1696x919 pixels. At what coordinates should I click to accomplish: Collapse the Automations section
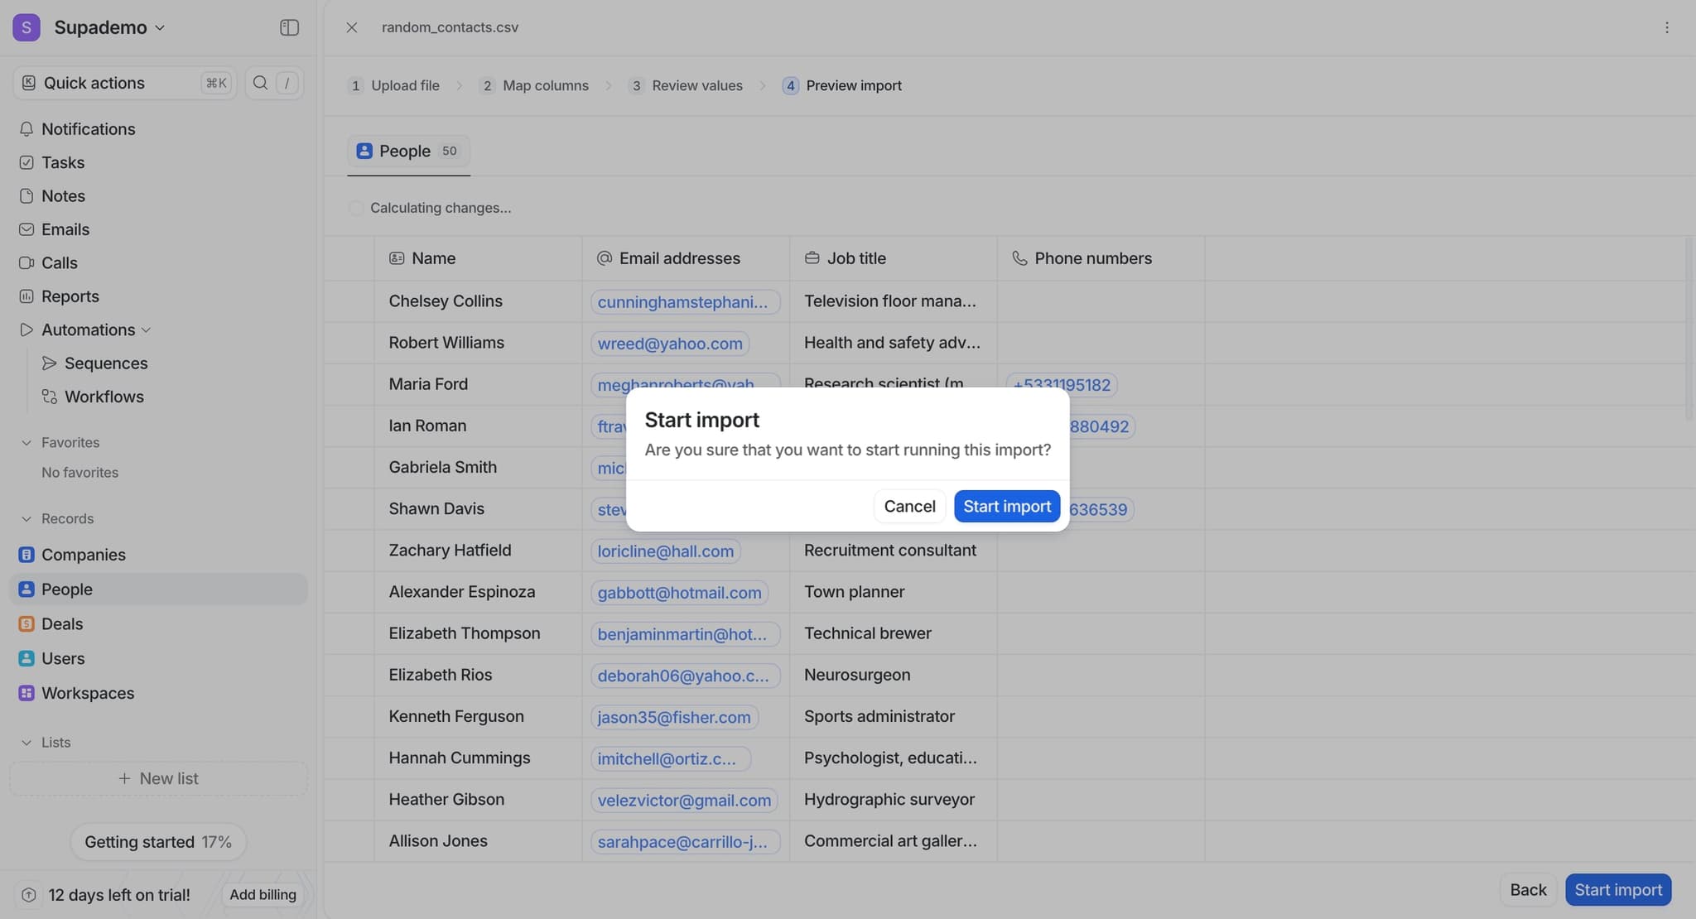(x=146, y=330)
